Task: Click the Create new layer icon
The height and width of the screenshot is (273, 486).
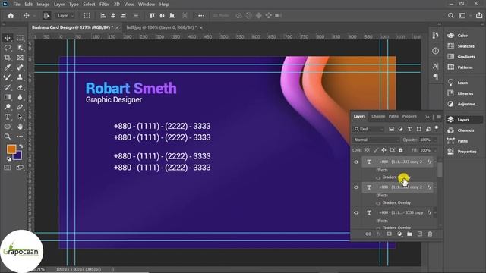Action: click(420, 234)
